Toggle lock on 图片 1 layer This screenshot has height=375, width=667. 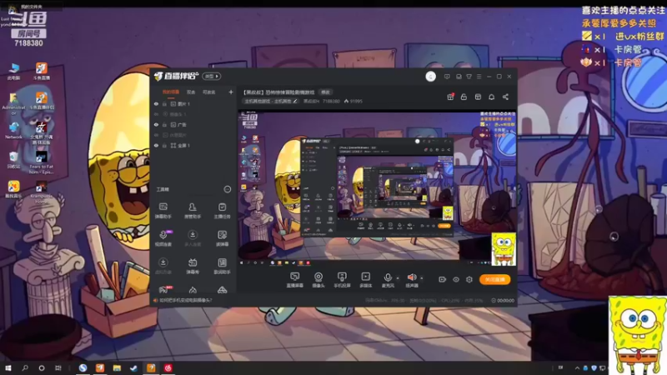(164, 103)
